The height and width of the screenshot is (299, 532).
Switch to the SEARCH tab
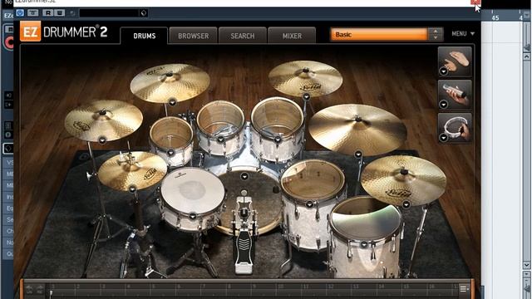click(243, 36)
